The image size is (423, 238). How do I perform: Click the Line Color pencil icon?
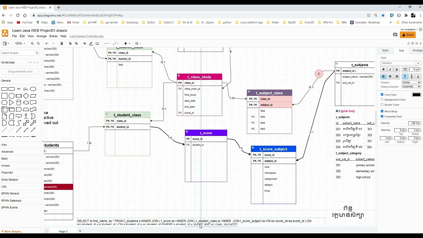(92, 43)
